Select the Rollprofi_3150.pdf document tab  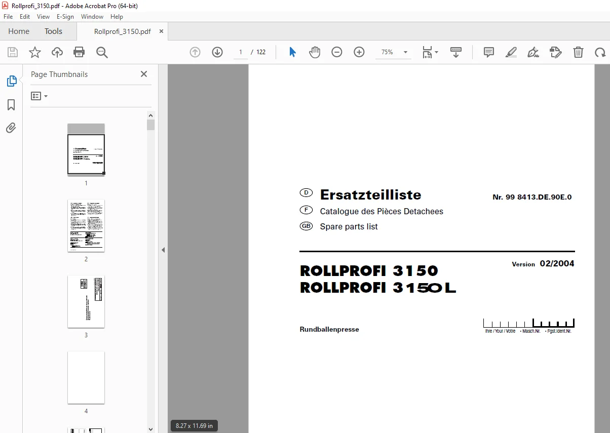pos(122,31)
